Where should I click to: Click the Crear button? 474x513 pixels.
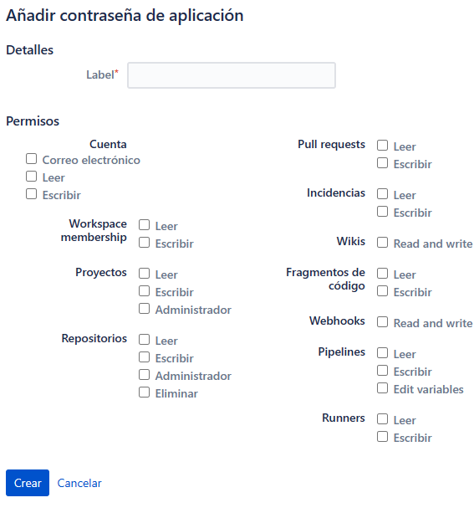pyautogui.click(x=28, y=483)
